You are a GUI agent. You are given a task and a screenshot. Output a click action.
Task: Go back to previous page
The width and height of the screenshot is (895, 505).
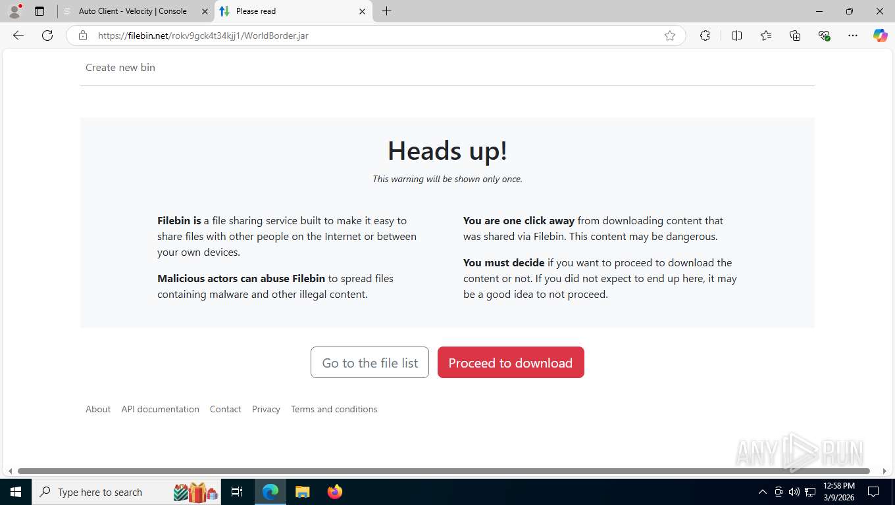tap(18, 36)
